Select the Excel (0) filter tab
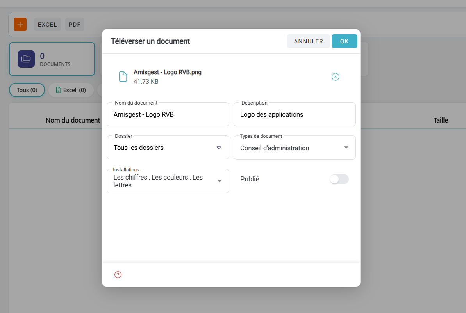This screenshot has height=313, width=466. pos(71,90)
